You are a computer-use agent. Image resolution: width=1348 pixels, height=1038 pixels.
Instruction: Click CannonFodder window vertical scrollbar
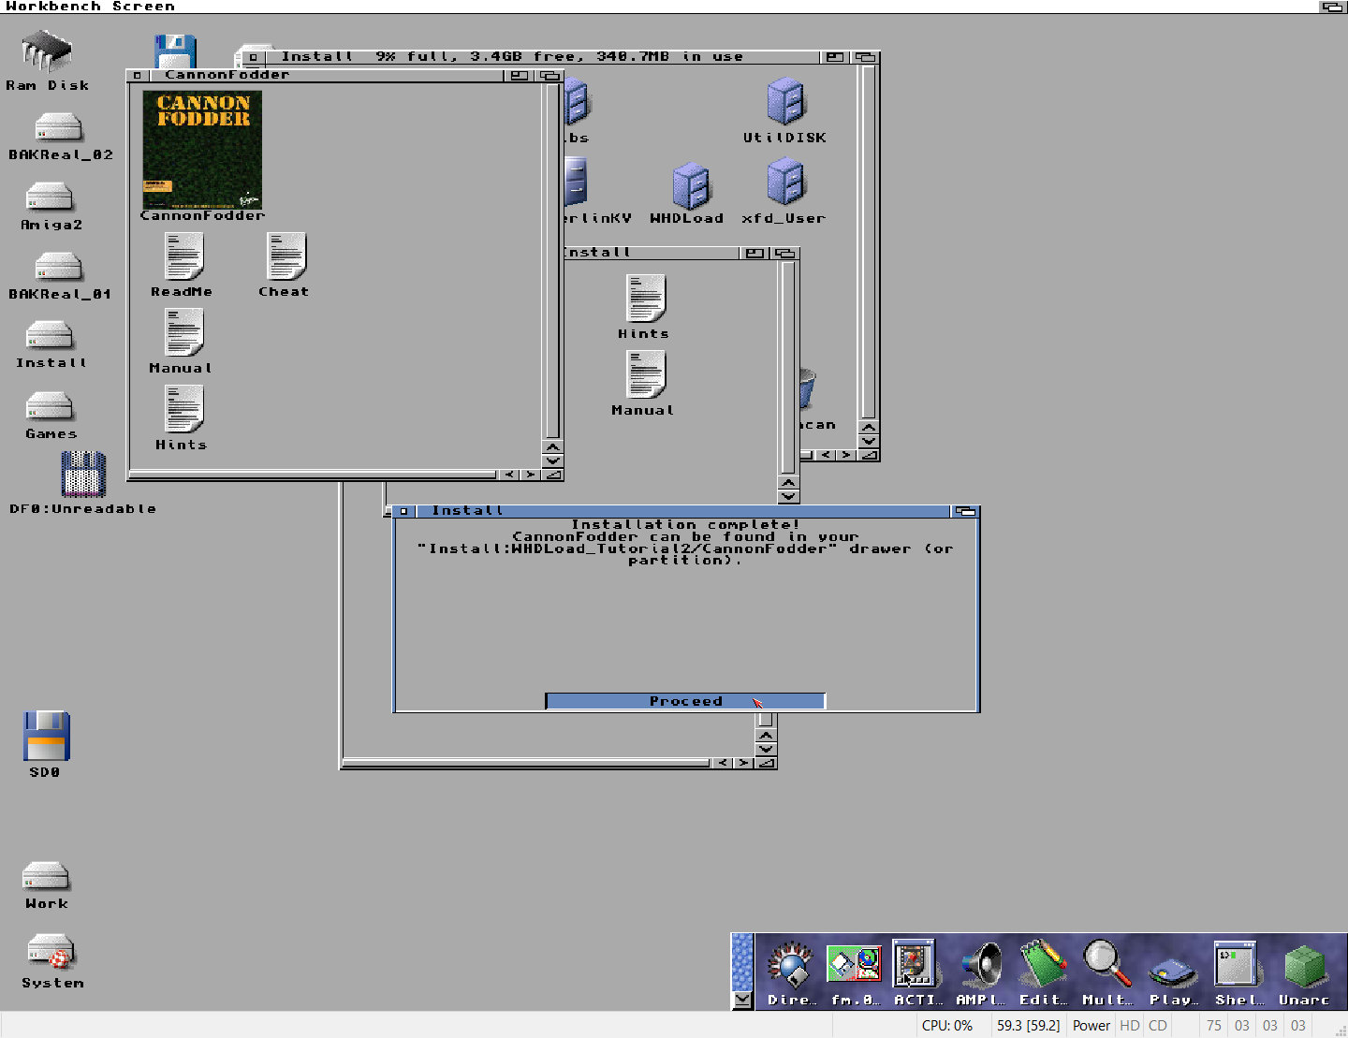coord(552,261)
